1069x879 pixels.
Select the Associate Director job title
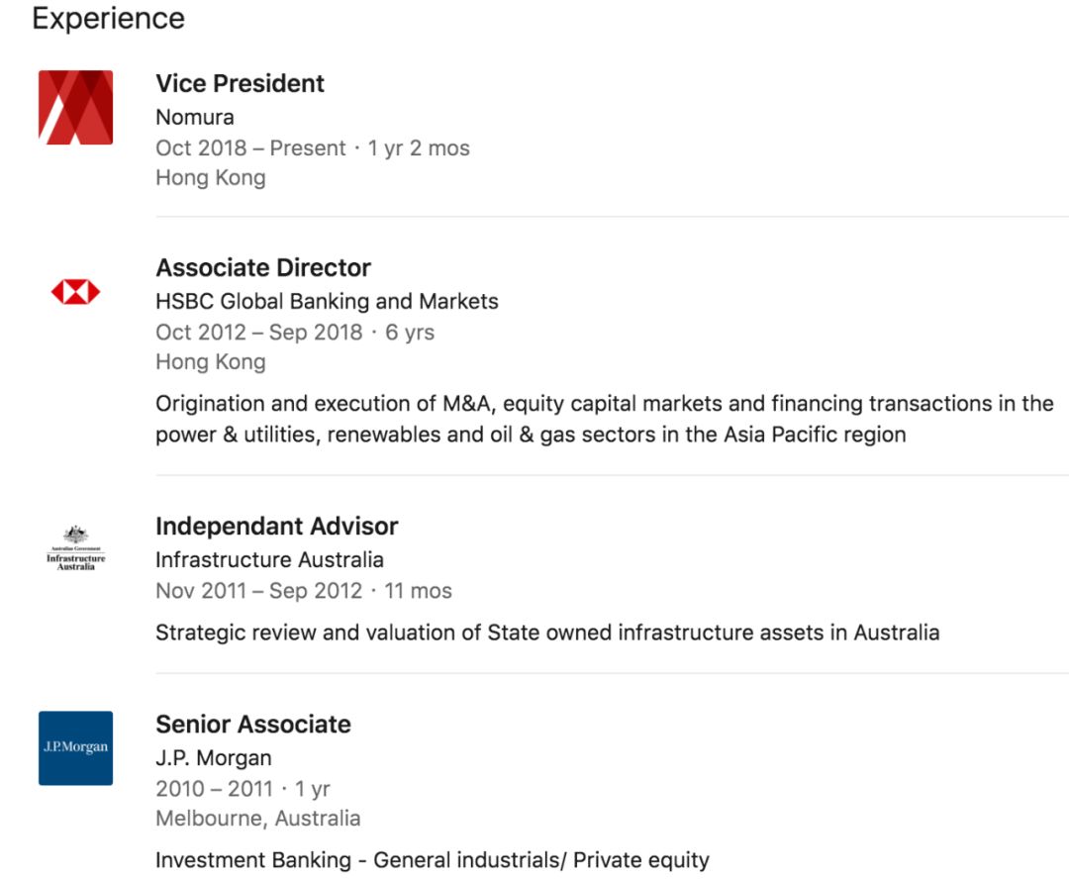(263, 268)
